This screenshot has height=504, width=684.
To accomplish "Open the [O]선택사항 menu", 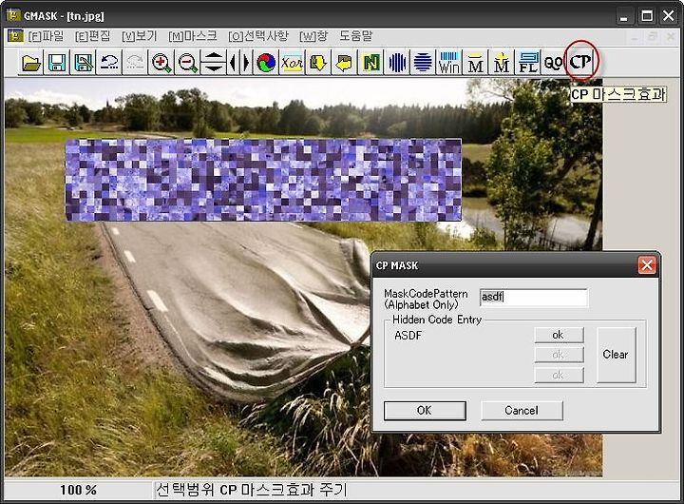I will click(x=258, y=36).
